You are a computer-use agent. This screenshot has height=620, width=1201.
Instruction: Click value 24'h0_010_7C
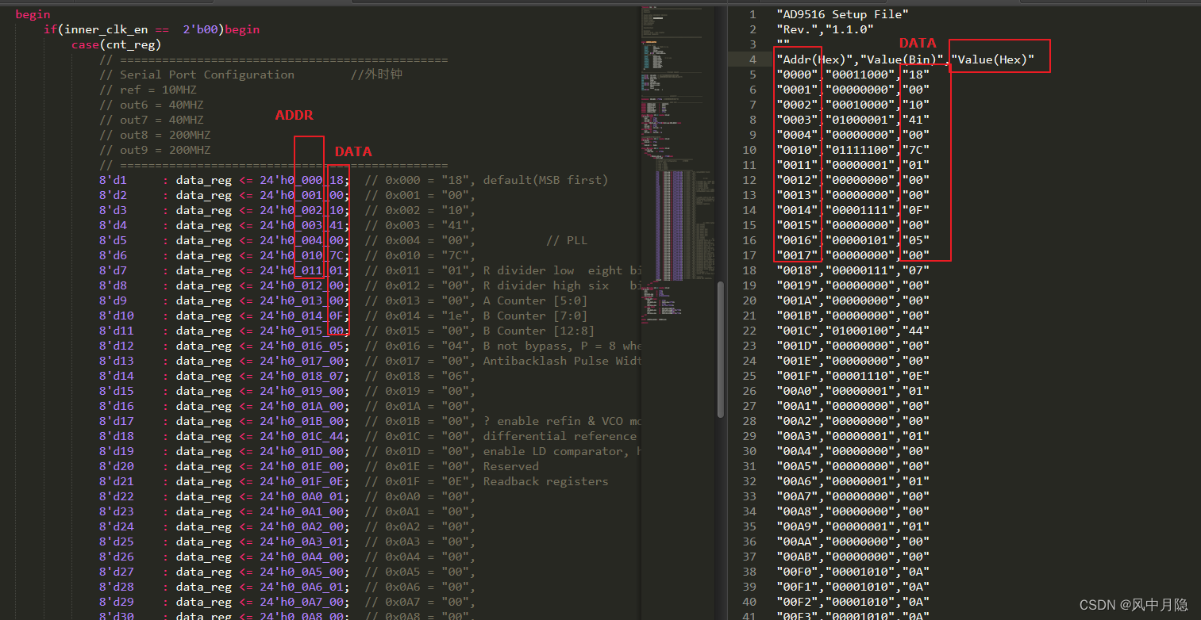pos(302,255)
